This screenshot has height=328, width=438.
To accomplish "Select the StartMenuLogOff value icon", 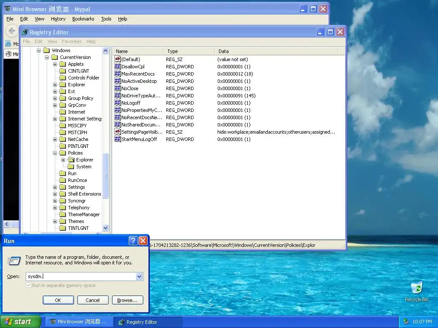I will (117, 139).
